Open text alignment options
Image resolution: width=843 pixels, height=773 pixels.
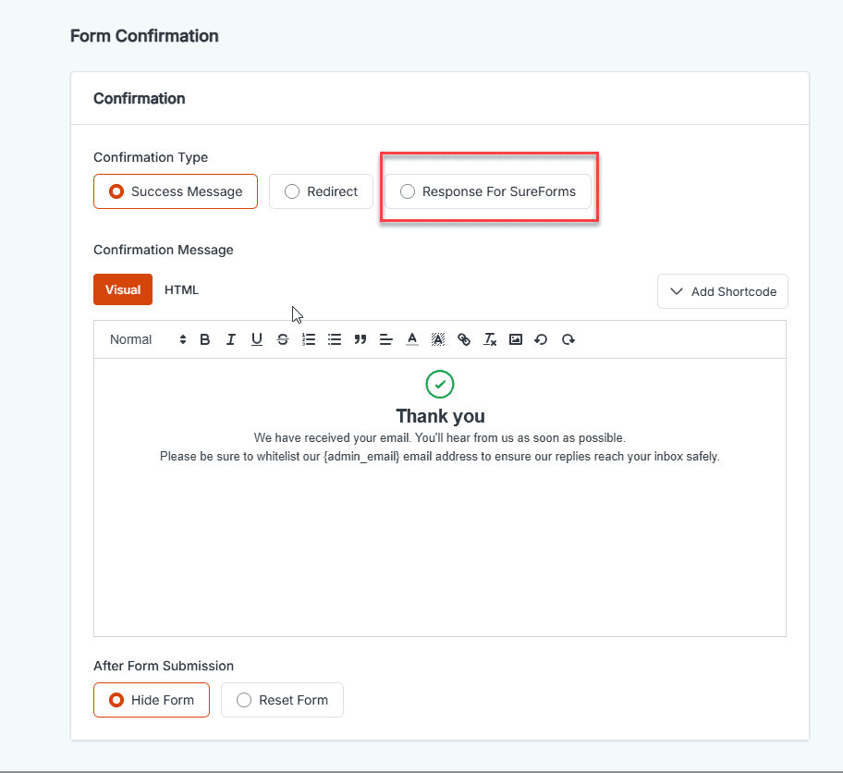click(386, 339)
